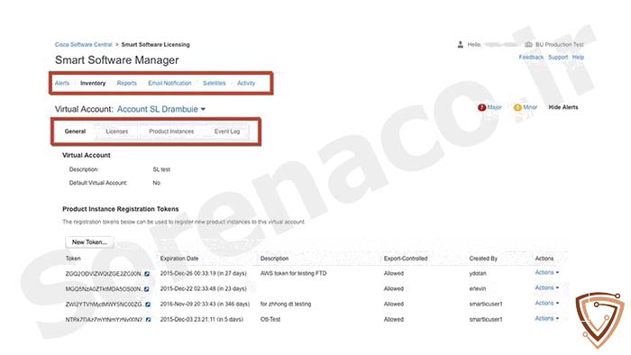Open the Support link
This screenshot has width=631, height=355.
click(558, 57)
